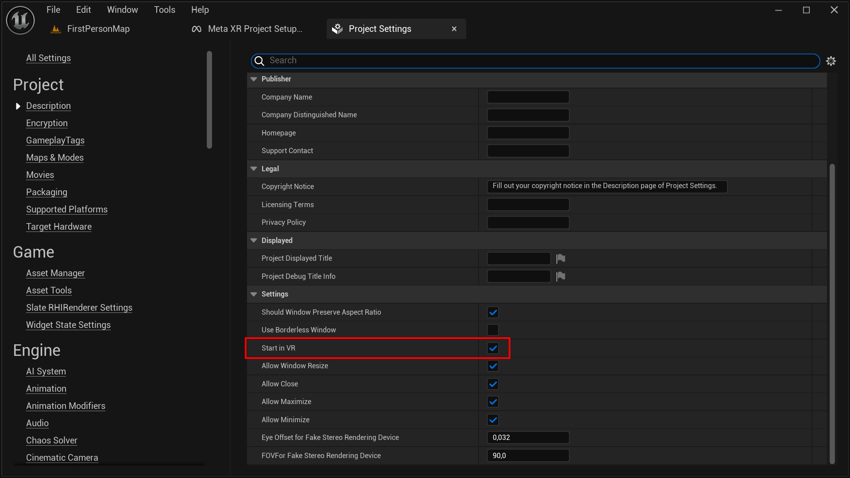Click the warning icon beside FirstPersonMap
Image resolution: width=850 pixels, height=478 pixels.
[x=55, y=29]
